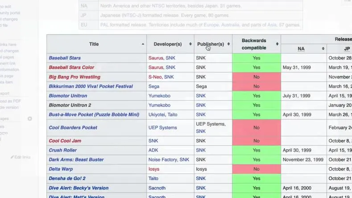Open the Crush Roller article link
This screenshot has height=198, width=352.
tap(62, 150)
